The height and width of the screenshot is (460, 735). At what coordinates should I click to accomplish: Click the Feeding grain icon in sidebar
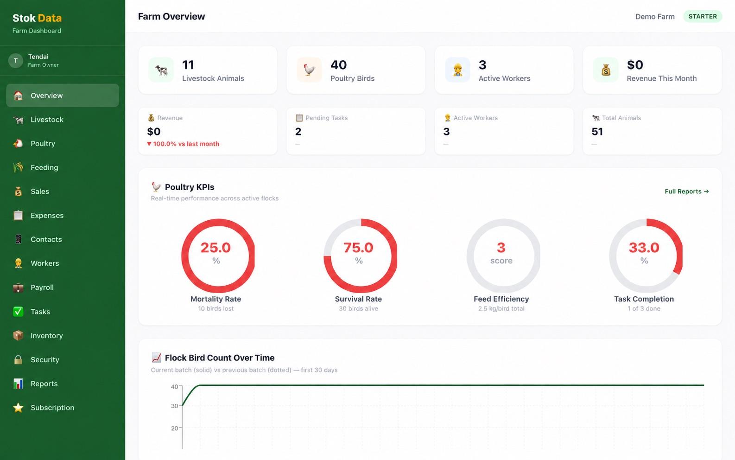[18, 167]
